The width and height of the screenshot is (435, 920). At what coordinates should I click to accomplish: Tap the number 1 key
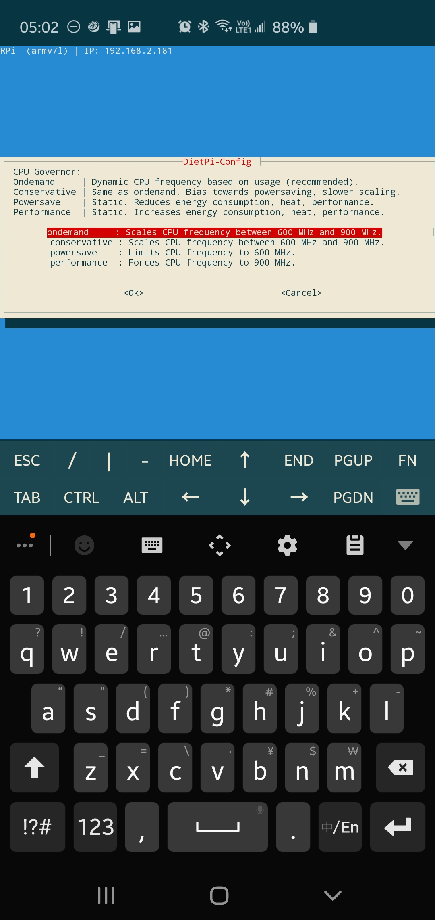27,595
